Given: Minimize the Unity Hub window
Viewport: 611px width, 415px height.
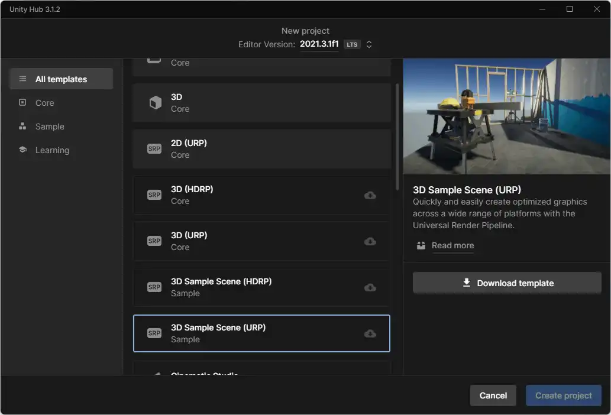Looking at the screenshot, I should [542, 9].
